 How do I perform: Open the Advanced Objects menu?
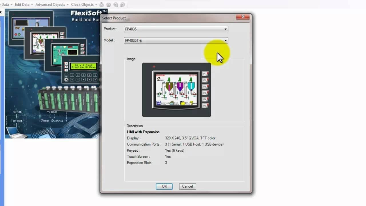point(52,5)
